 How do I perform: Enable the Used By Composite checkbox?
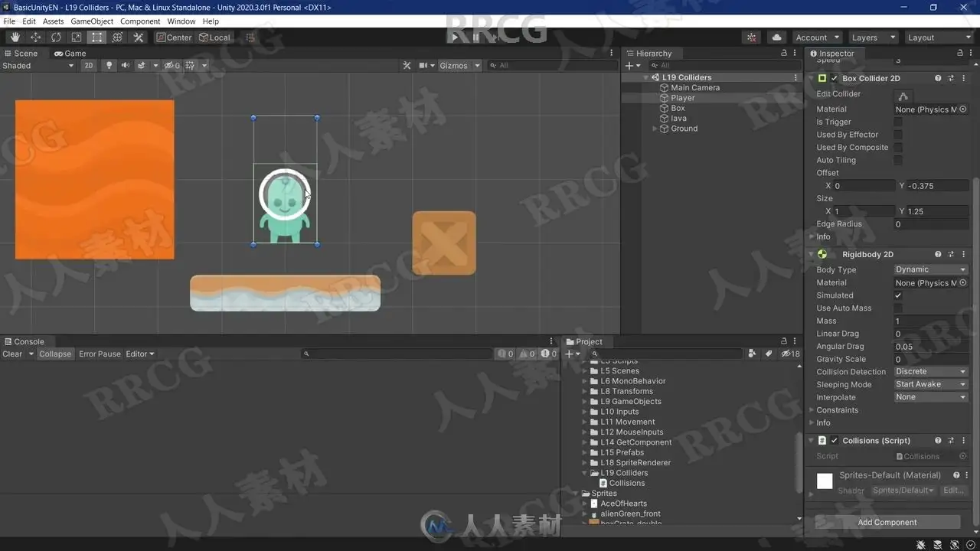click(x=899, y=148)
